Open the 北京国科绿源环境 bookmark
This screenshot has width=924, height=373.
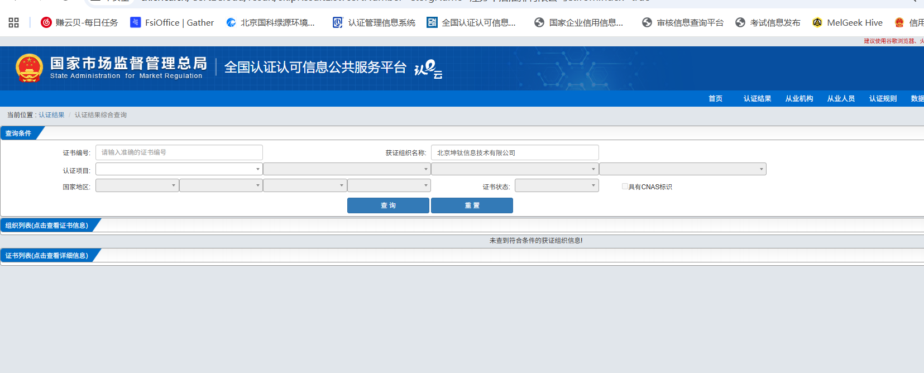point(271,22)
